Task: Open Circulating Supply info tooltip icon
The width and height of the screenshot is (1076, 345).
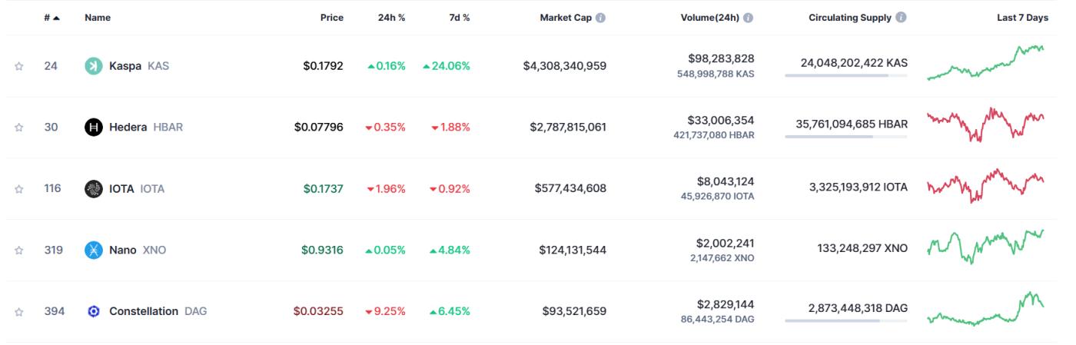Action: (901, 18)
